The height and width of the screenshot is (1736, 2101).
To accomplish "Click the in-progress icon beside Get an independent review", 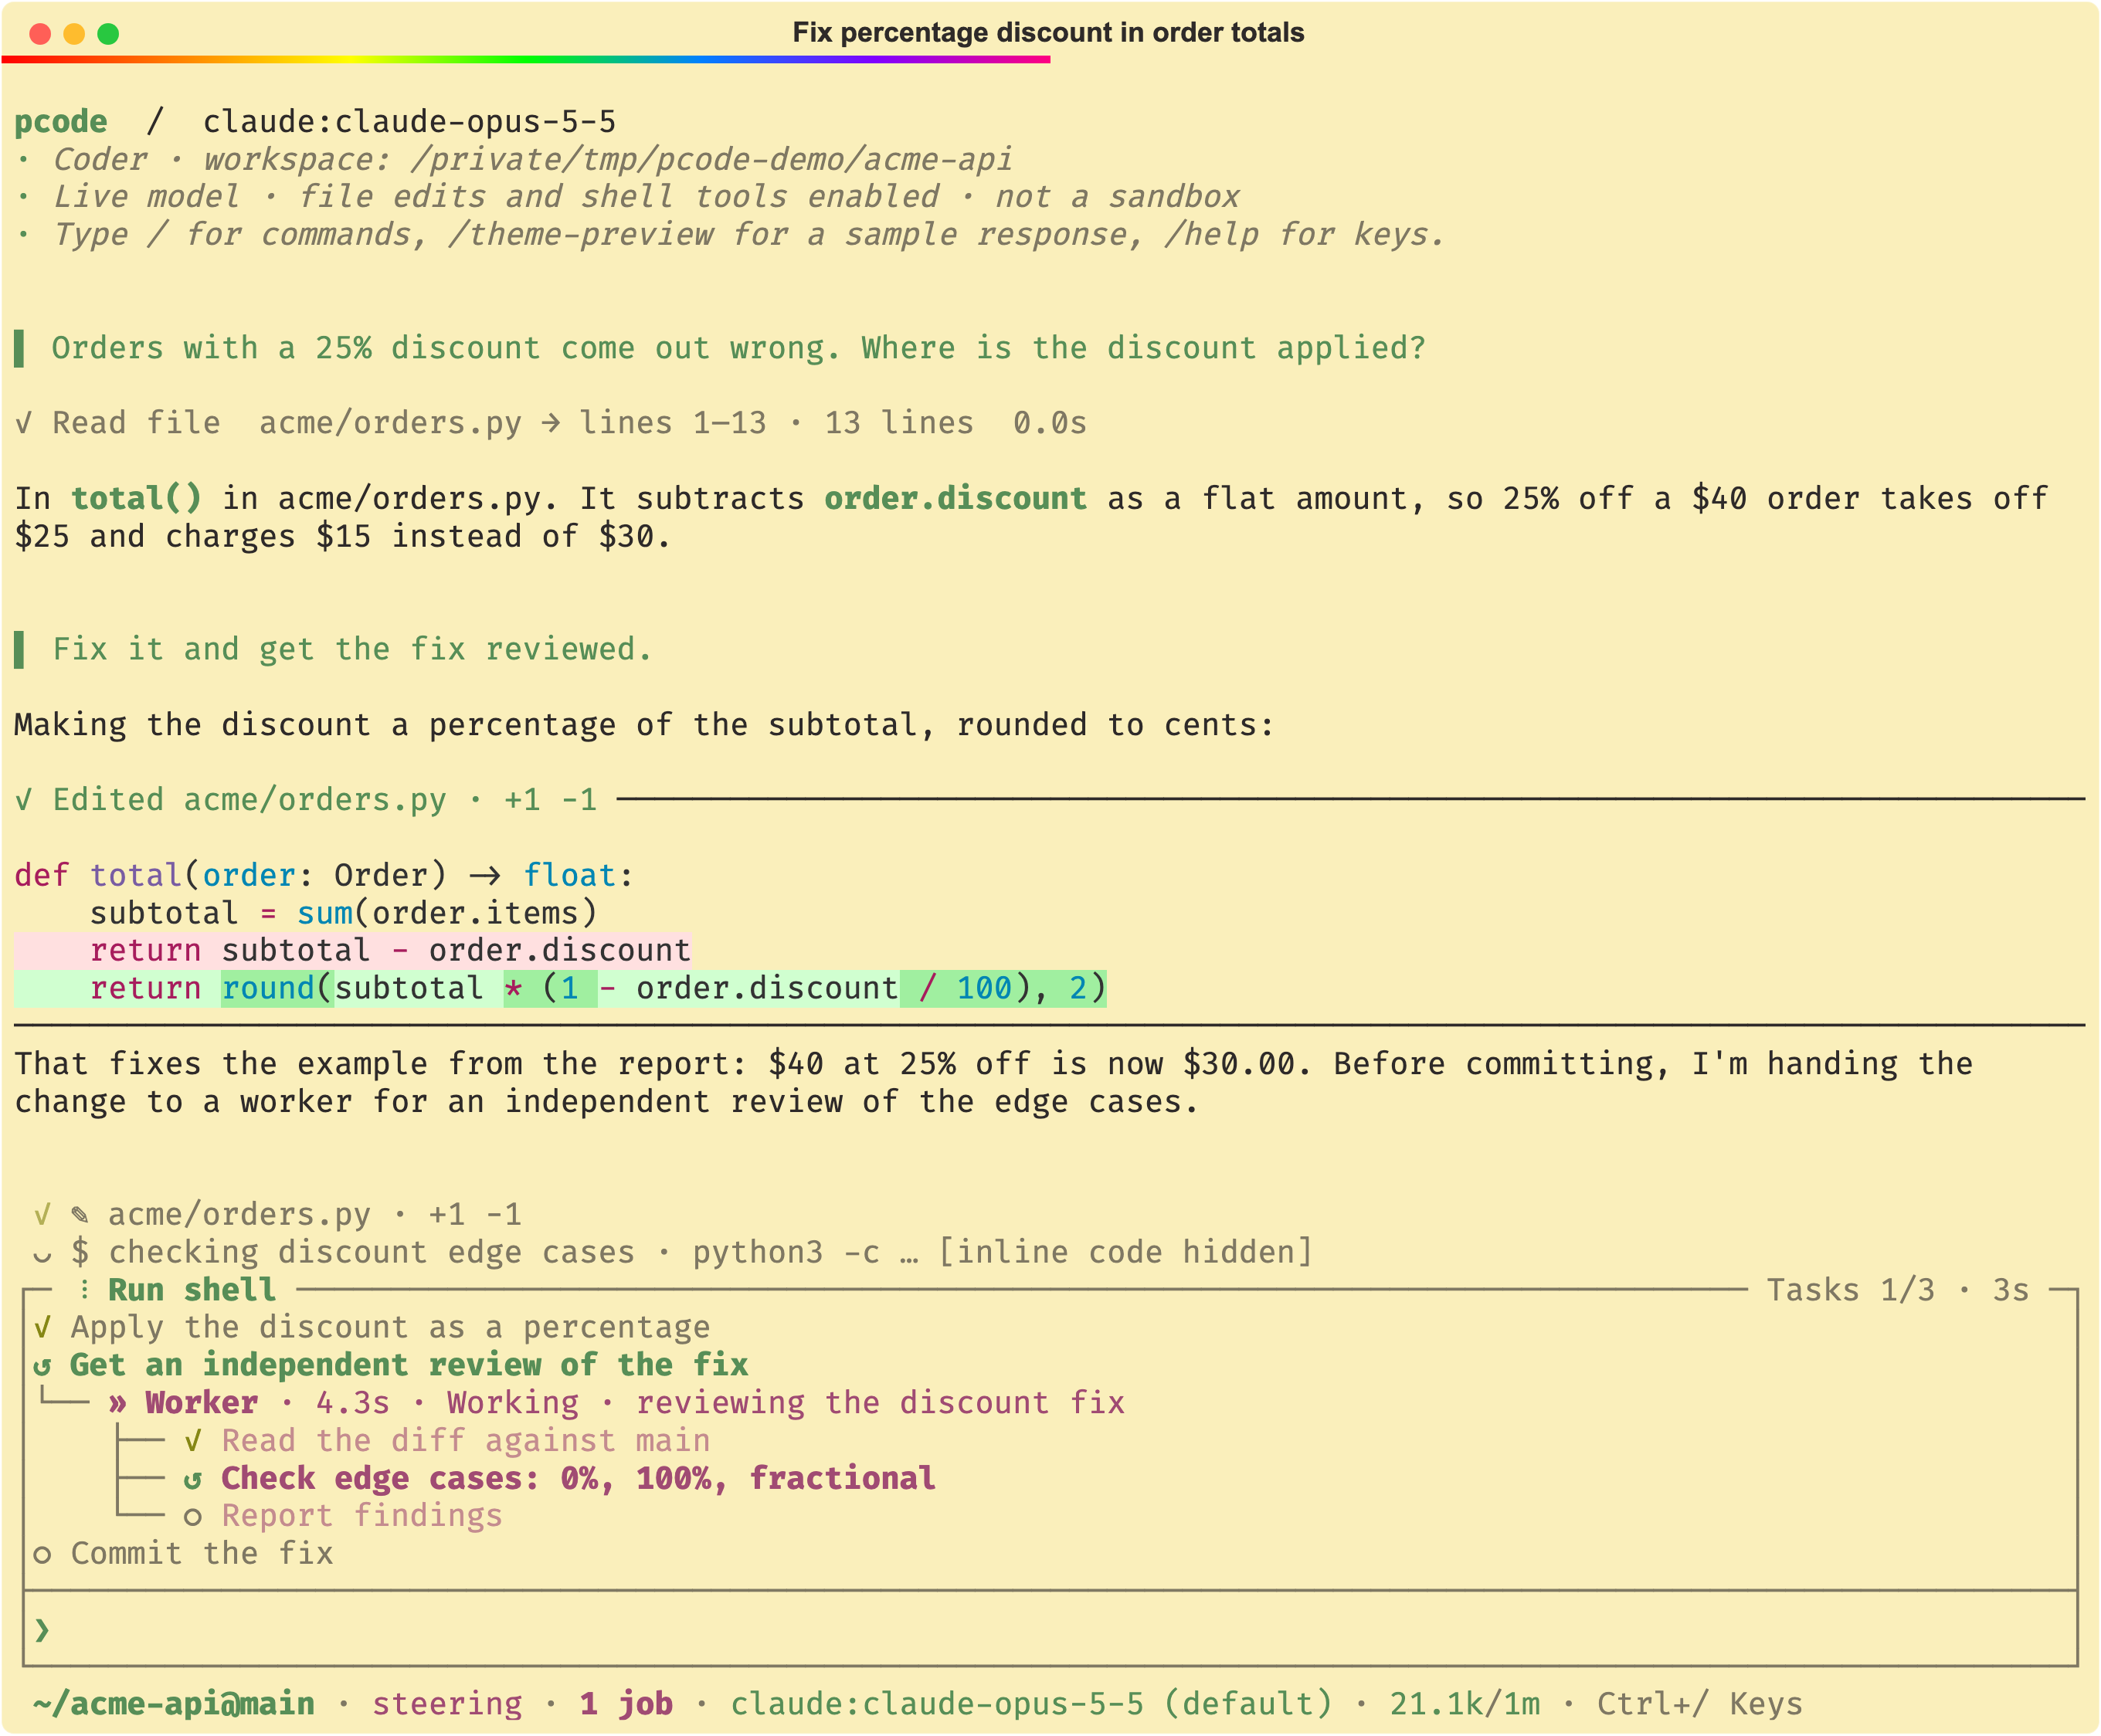I will tap(42, 1366).
